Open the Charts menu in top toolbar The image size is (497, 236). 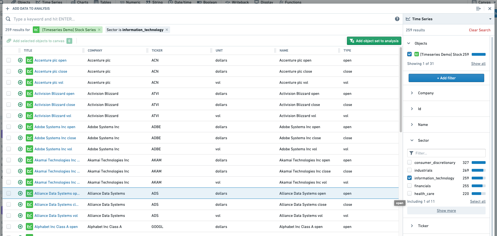(x=79, y=2)
